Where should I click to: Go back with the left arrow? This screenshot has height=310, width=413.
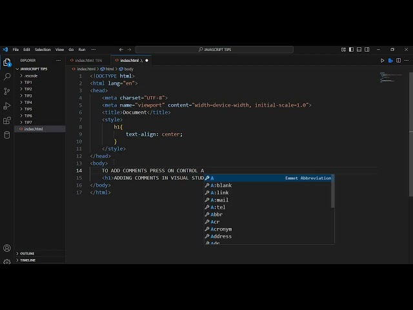pyautogui.click(x=121, y=50)
